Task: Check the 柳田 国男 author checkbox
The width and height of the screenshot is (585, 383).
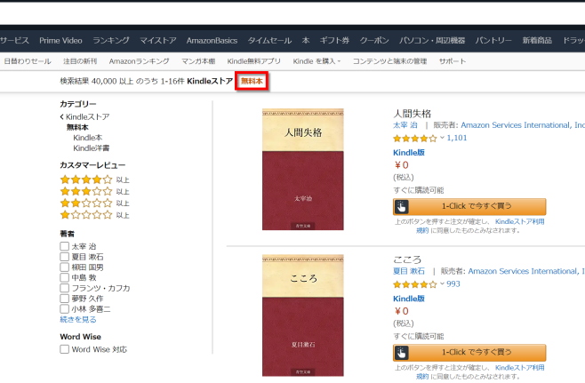Action: 65,267
